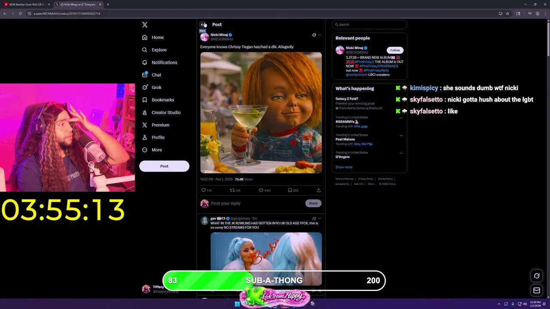Click the browser reload icon
550x309 pixels.
(20, 14)
